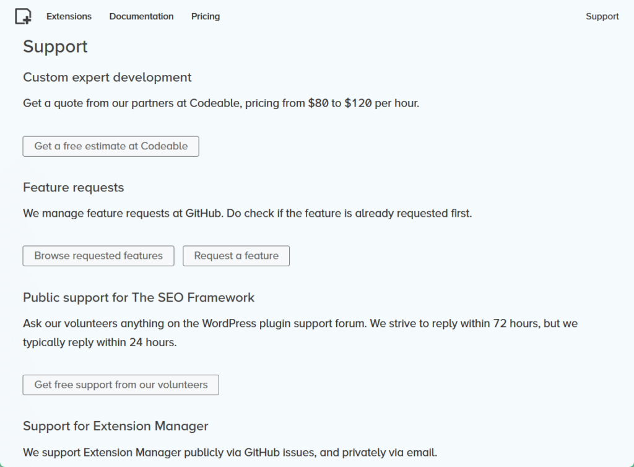
Task: Click the site logo icon
Action: coord(23,17)
